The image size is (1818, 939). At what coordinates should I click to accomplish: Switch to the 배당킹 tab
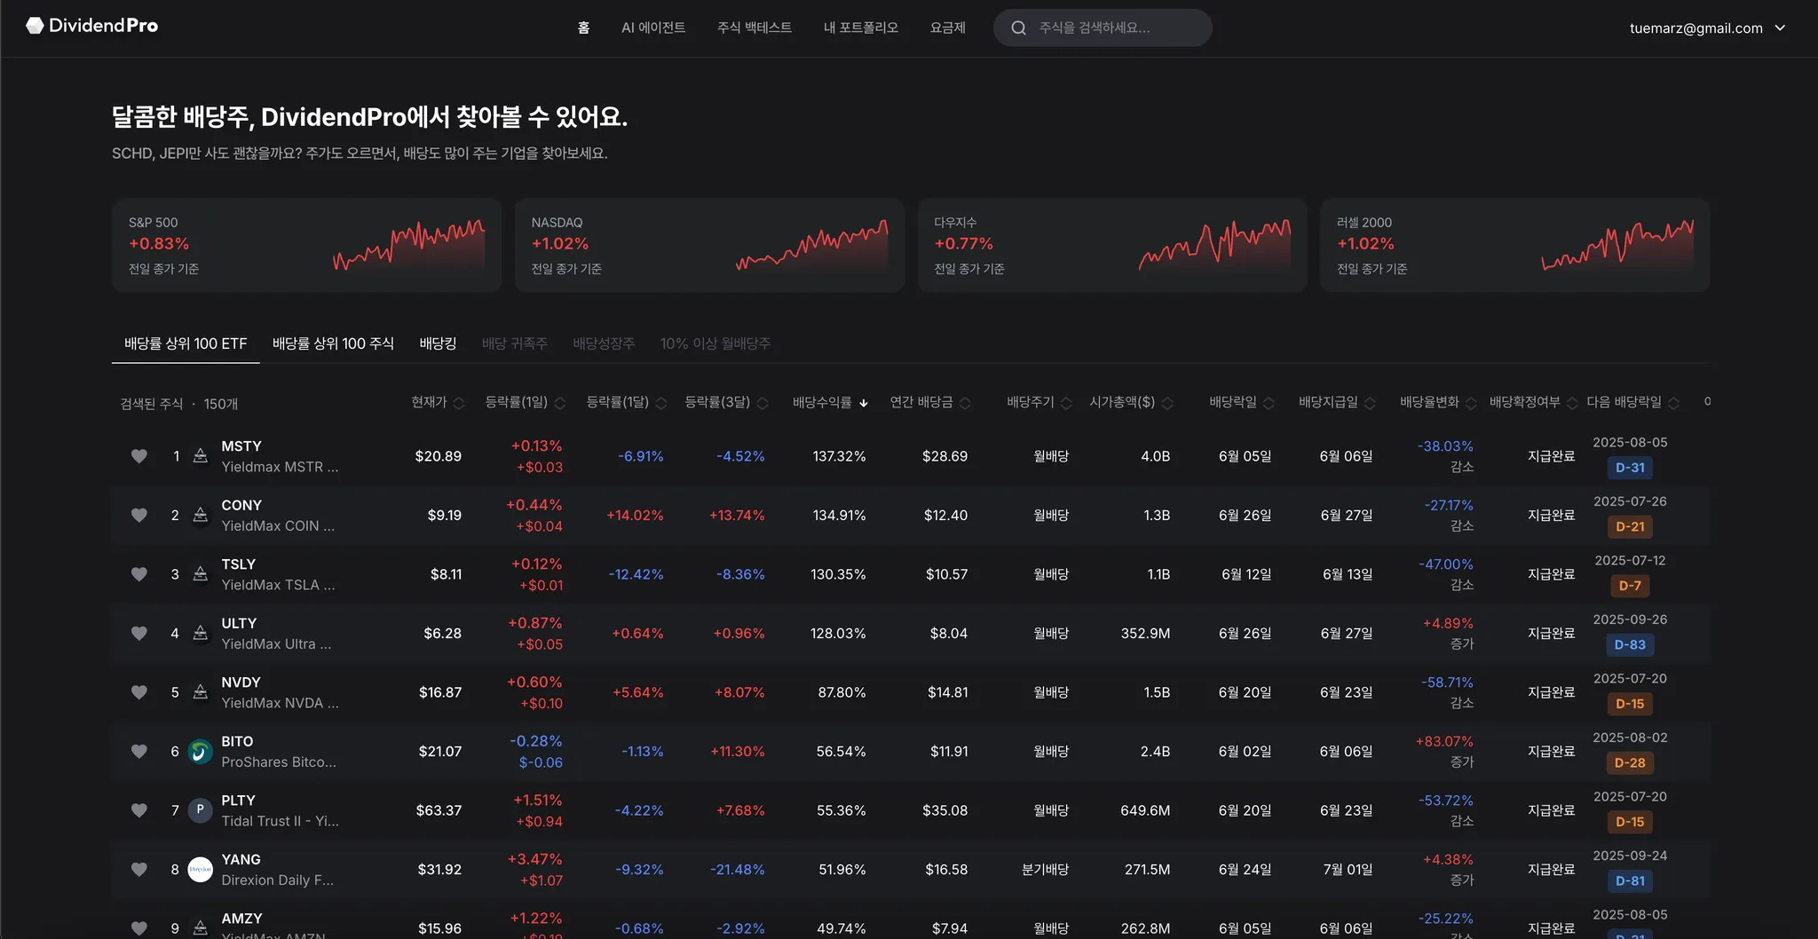[439, 343]
